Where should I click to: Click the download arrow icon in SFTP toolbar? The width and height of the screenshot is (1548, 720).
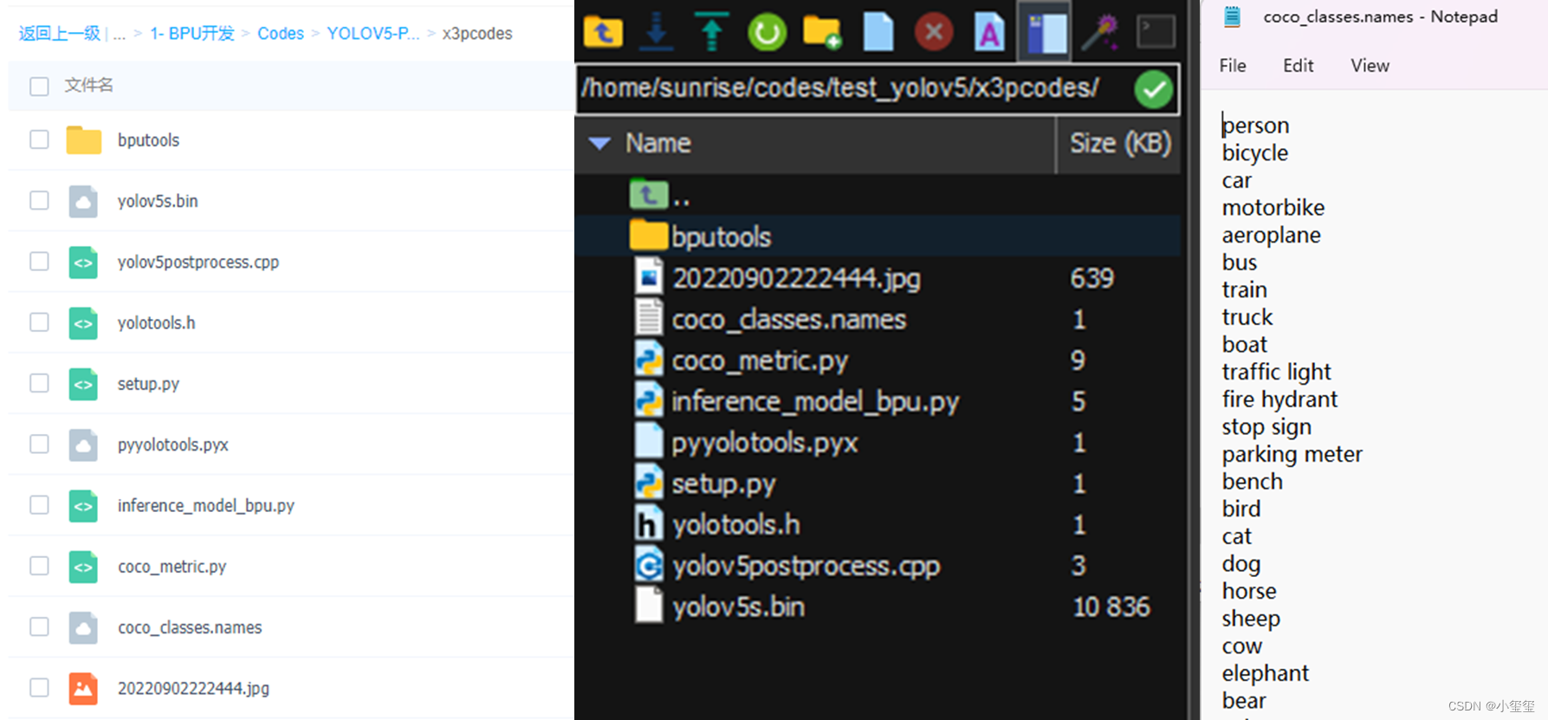[657, 32]
